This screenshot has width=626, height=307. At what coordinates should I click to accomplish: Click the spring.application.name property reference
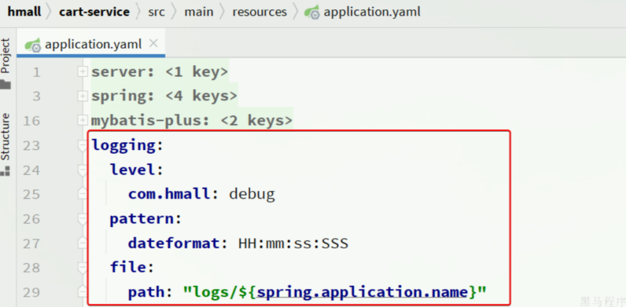(x=362, y=292)
